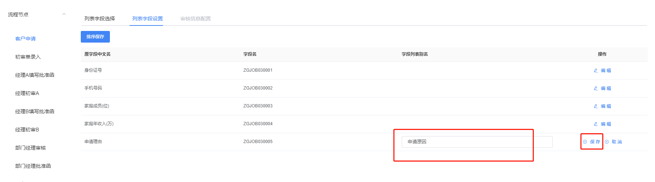Viewport: 655px width, 182px height.
Task: Click 编辑 link for 手机号码 row
Action: (x=606, y=88)
